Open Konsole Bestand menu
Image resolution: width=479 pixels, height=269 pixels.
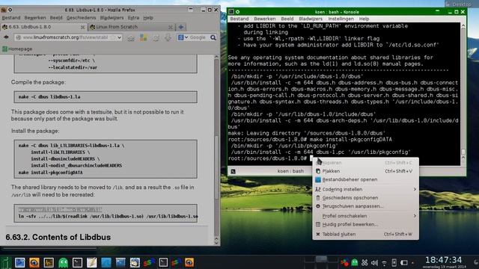tap(239, 19)
